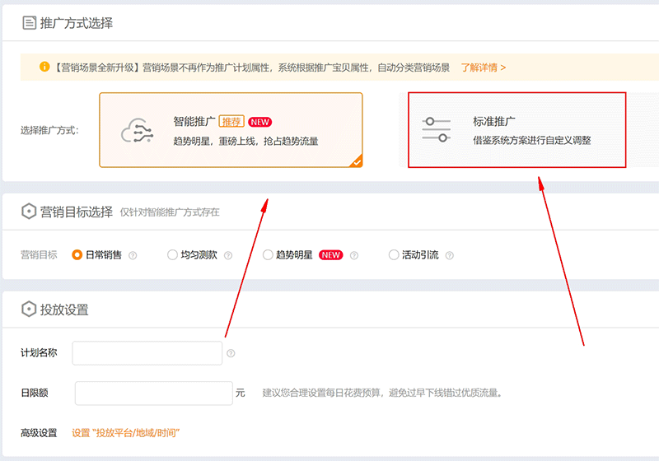This screenshot has width=659, height=461.
Task: Click the help icon beside 日常销售
Action: click(x=133, y=255)
